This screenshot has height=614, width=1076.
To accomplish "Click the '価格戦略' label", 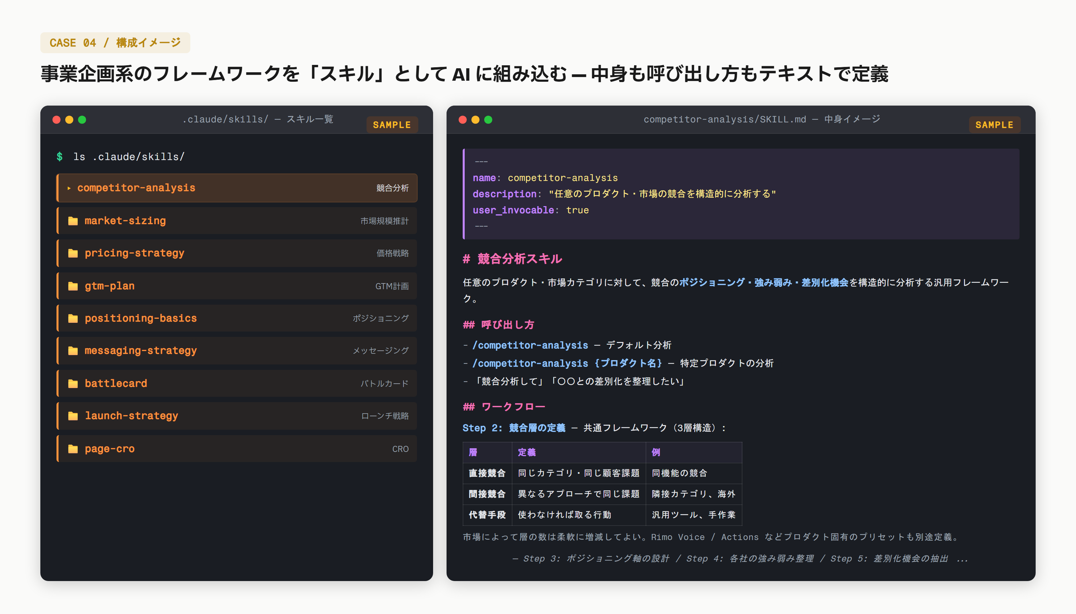I will [x=392, y=254].
